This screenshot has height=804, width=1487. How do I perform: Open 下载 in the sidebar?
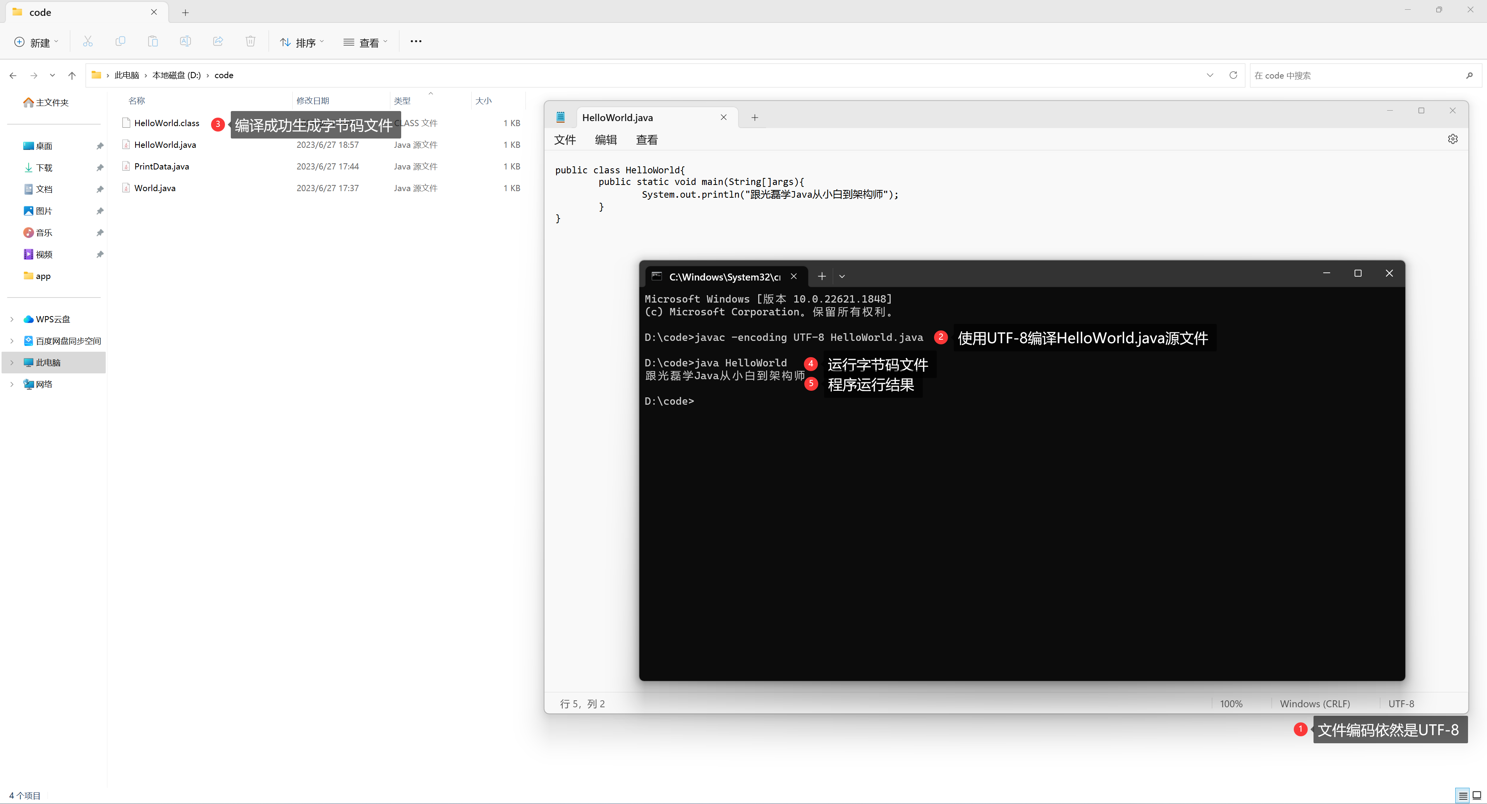(38, 168)
